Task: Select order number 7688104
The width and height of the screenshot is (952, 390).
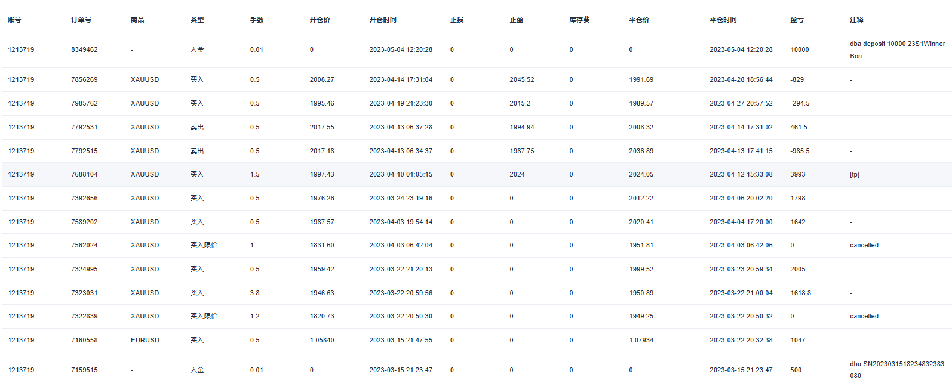Action: 84,174
